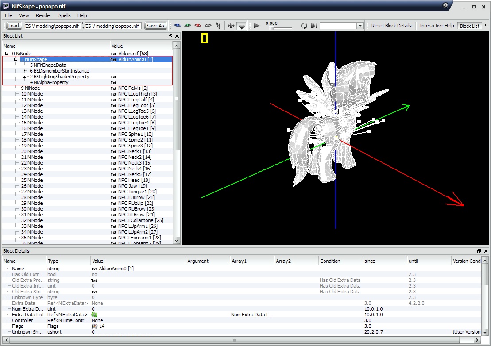Collapse the 0 NiNode root tree node

pyautogui.click(x=7, y=54)
